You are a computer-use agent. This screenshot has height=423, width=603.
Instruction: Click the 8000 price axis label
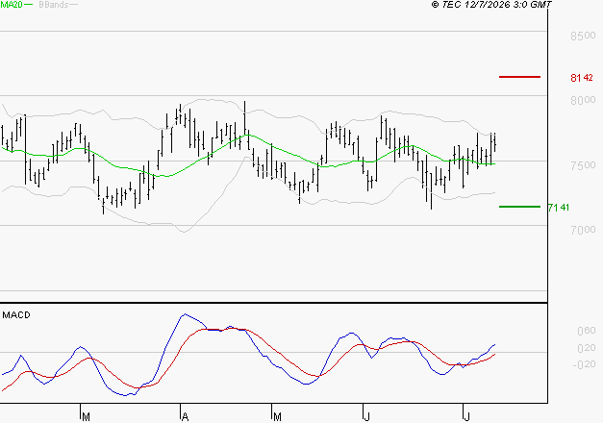pos(583,100)
